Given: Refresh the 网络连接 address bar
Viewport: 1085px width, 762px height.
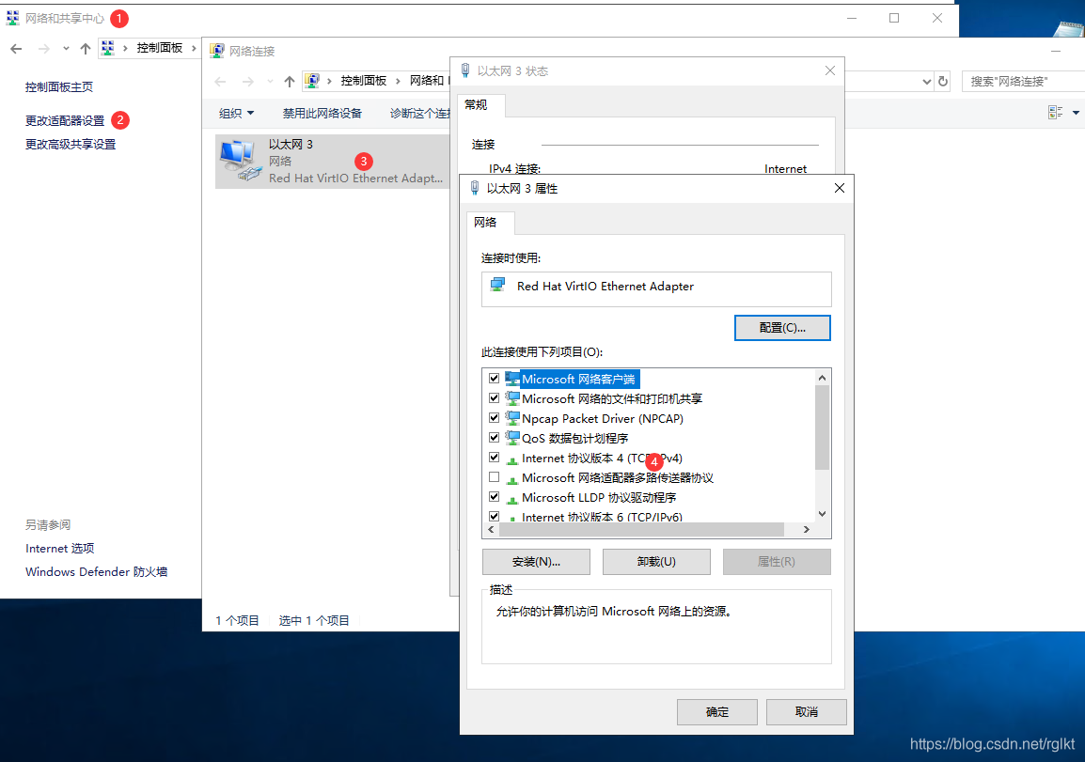Looking at the screenshot, I should [x=942, y=82].
